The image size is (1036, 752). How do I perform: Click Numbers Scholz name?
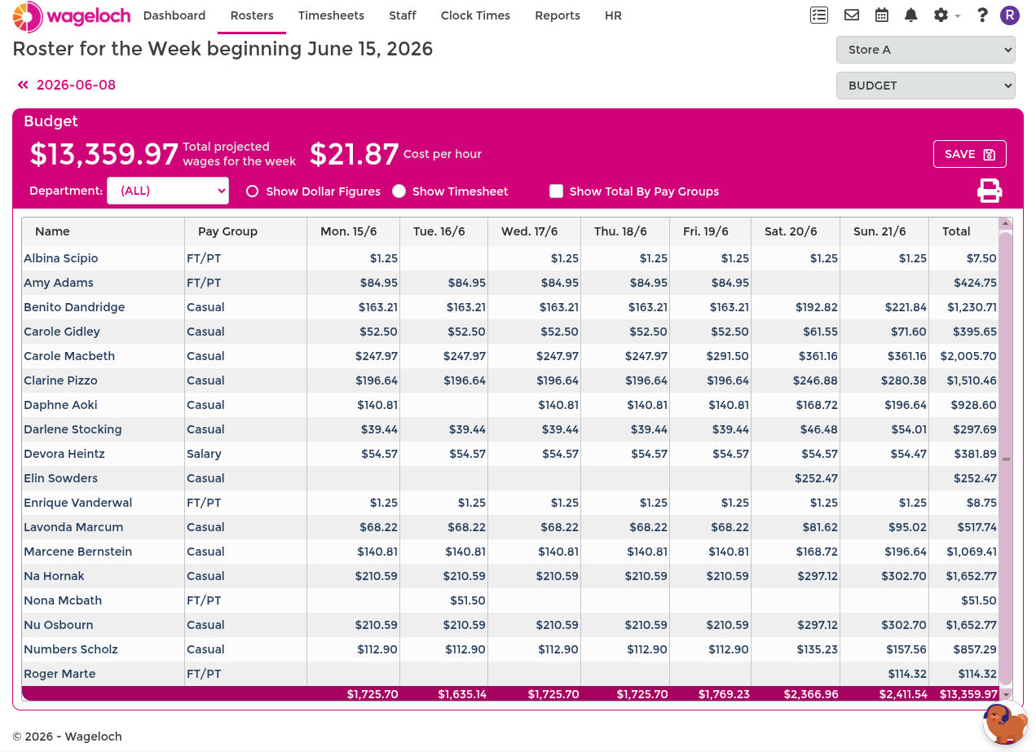click(71, 649)
